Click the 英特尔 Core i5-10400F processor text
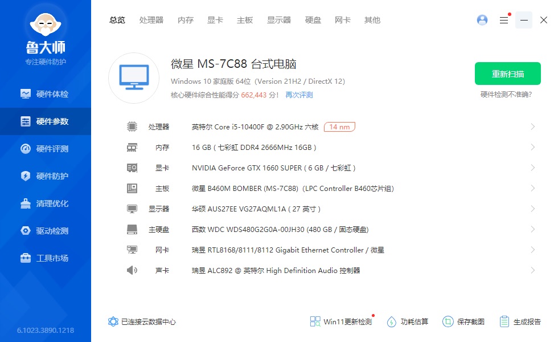Screen dimensions: 558x342 tap(255, 127)
